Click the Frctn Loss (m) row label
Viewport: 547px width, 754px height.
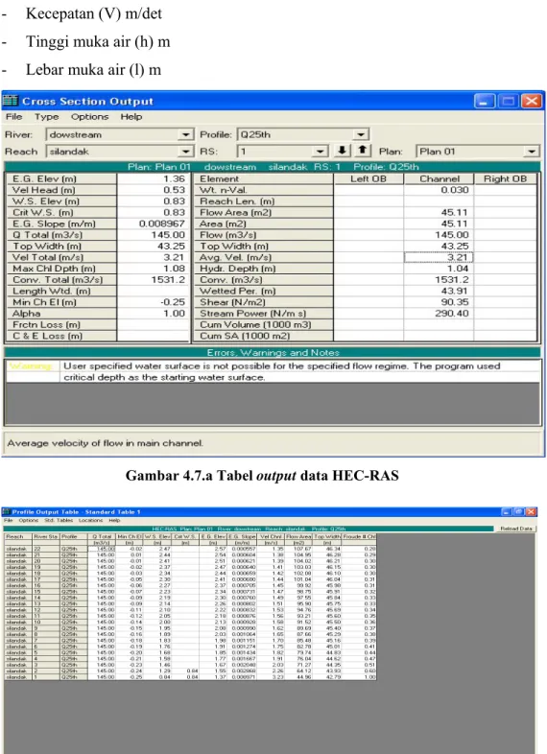61,324
